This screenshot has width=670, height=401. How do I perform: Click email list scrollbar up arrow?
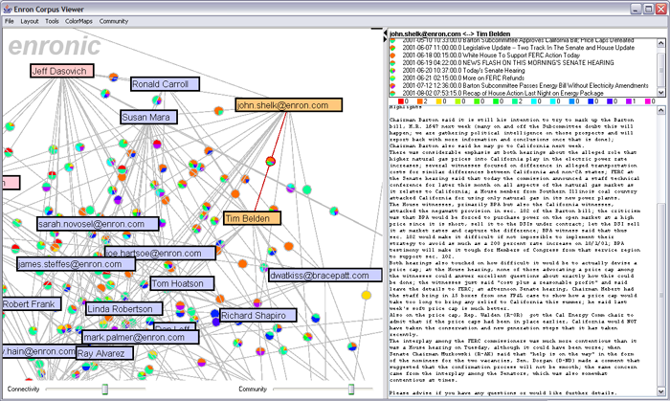pyautogui.click(x=661, y=43)
